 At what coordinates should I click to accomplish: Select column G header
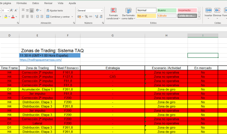click(113, 35)
